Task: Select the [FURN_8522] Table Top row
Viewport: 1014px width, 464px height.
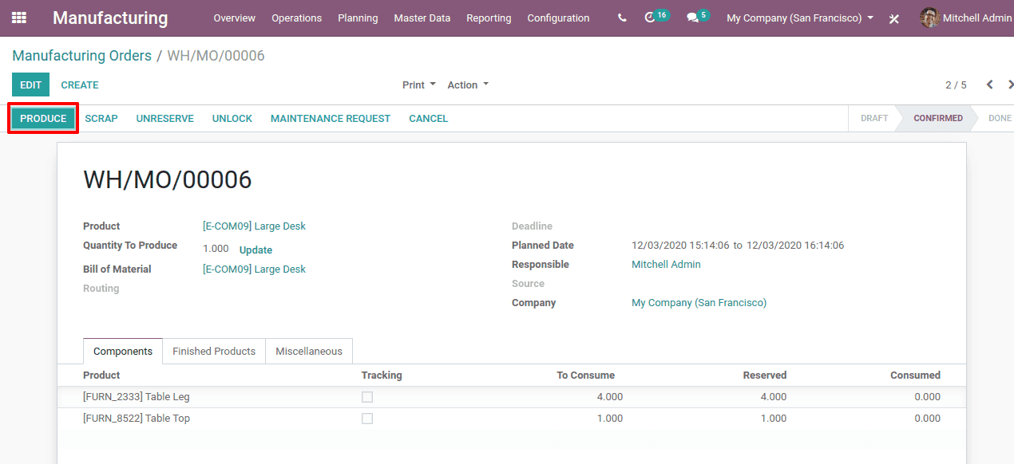Action: pyautogui.click(x=512, y=419)
